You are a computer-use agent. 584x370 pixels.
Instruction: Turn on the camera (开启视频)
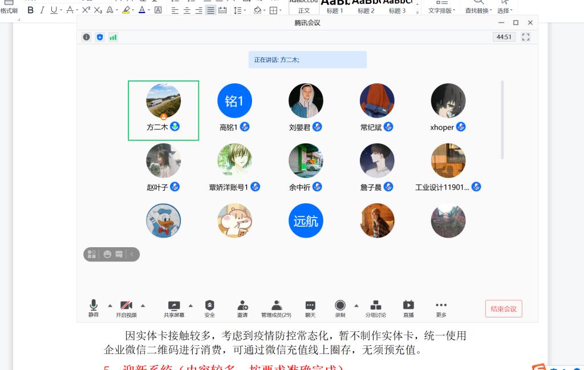(x=126, y=308)
